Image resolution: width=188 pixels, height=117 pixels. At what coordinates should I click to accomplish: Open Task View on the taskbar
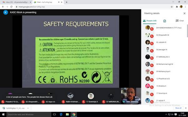pyautogui.click(x=54, y=114)
